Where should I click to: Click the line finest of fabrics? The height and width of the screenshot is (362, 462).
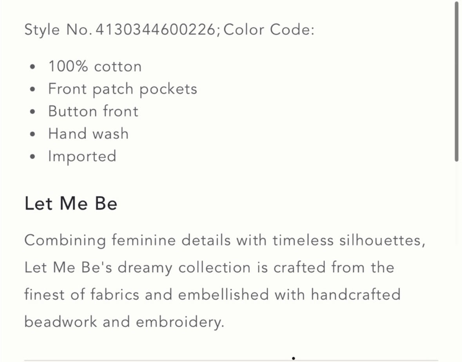tap(212, 295)
